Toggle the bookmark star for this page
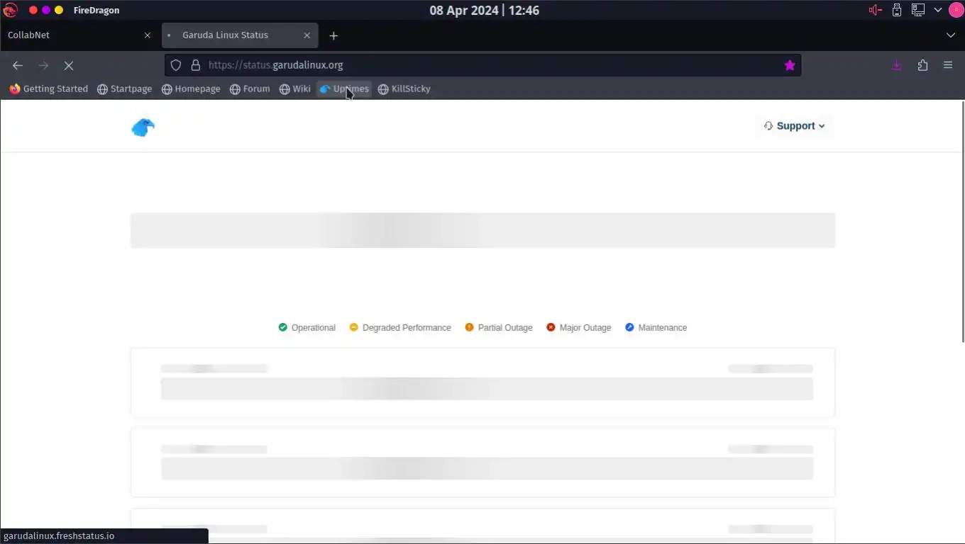This screenshot has height=544, width=965. [x=790, y=65]
